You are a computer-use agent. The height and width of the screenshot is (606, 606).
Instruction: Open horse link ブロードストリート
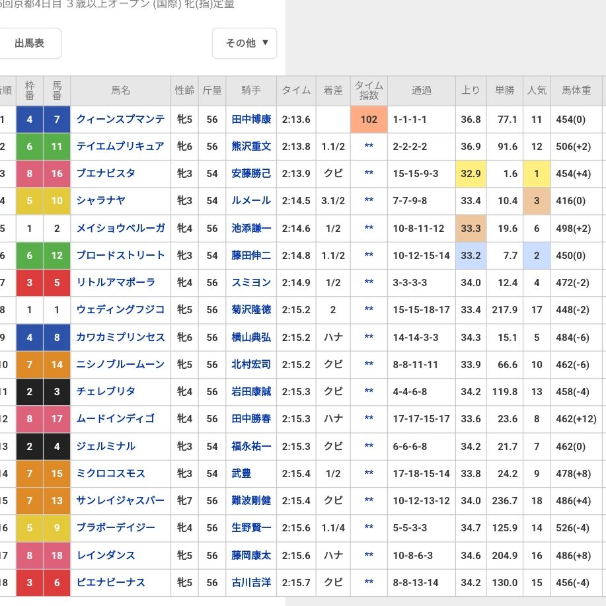click(x=120, y=256)
